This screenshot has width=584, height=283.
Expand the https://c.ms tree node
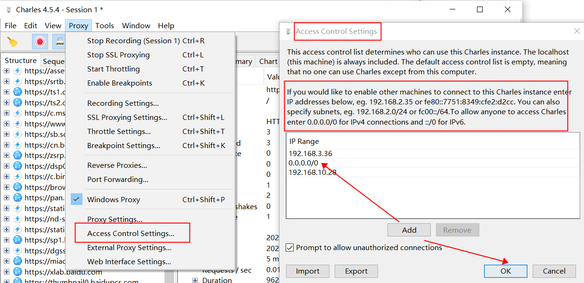[7, 113]
